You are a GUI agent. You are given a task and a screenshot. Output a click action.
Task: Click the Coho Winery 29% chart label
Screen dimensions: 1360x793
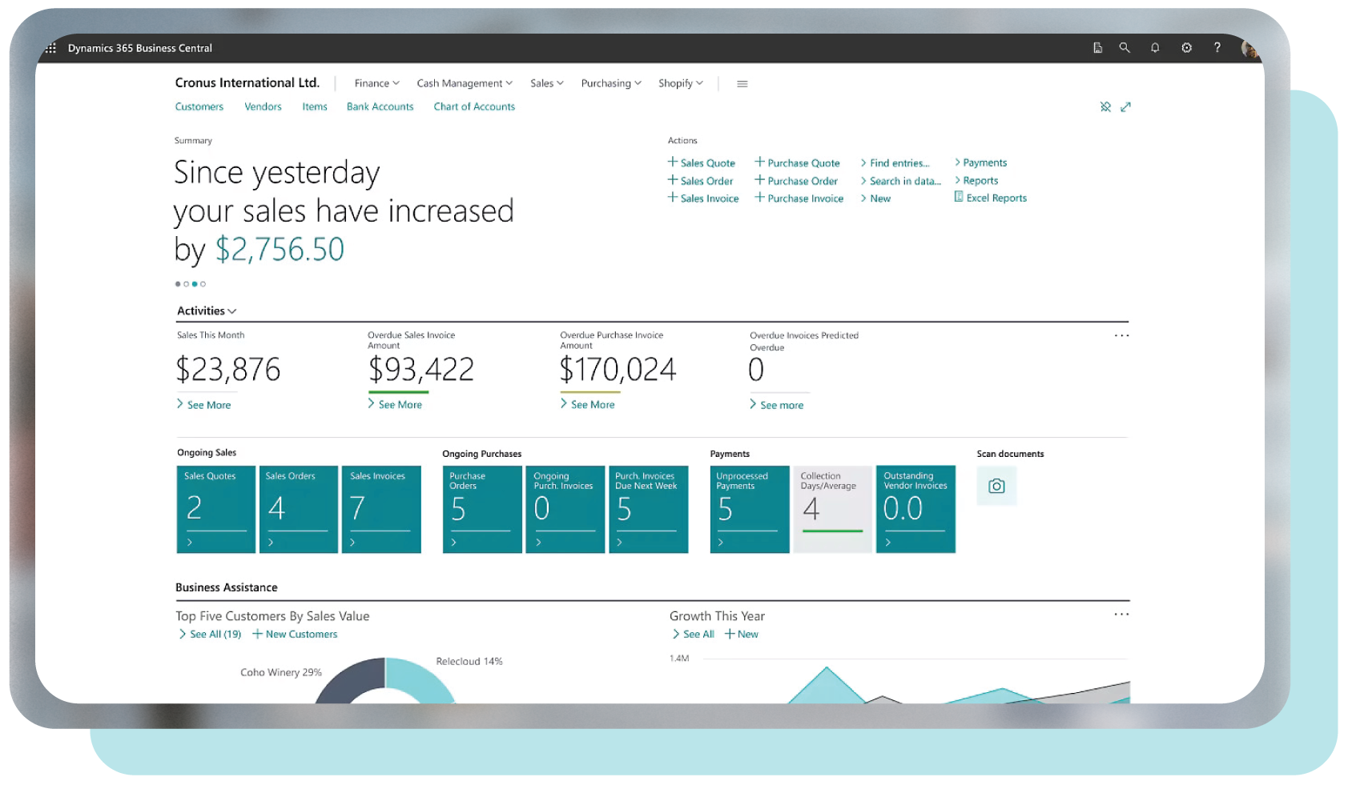[x=281, y=672]
